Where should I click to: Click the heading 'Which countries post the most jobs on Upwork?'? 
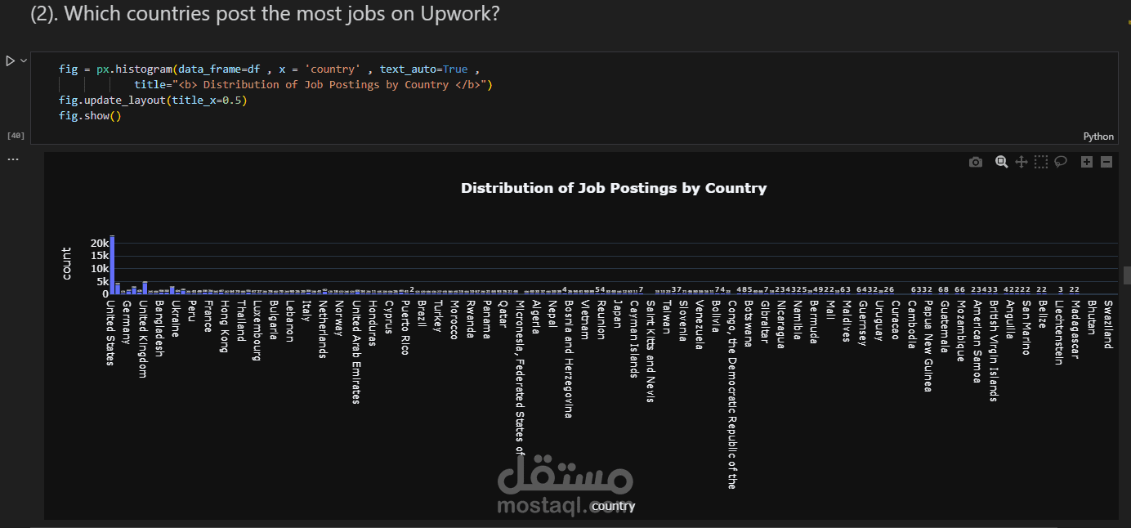282,14
